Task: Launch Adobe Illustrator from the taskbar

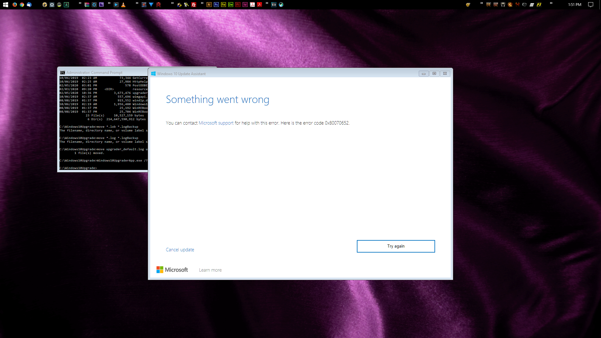Action: pos(209,5)
